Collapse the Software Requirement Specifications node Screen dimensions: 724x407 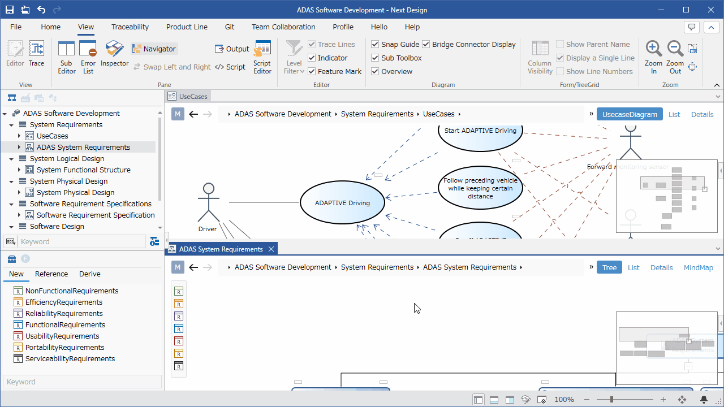click(x=12, y=204)
